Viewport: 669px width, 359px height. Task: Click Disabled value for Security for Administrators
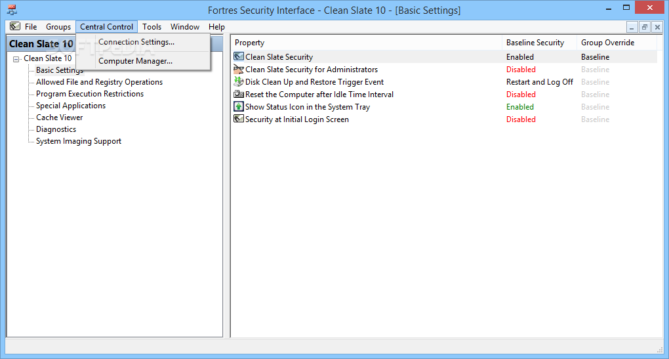[521, 70]
